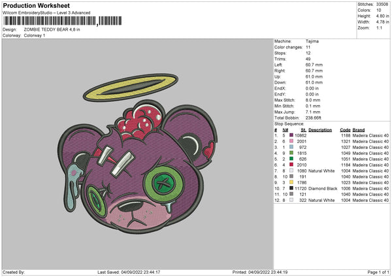Select the pink swatch with 2001 stitches
The image size is (392, 277).
click(291, 141)
